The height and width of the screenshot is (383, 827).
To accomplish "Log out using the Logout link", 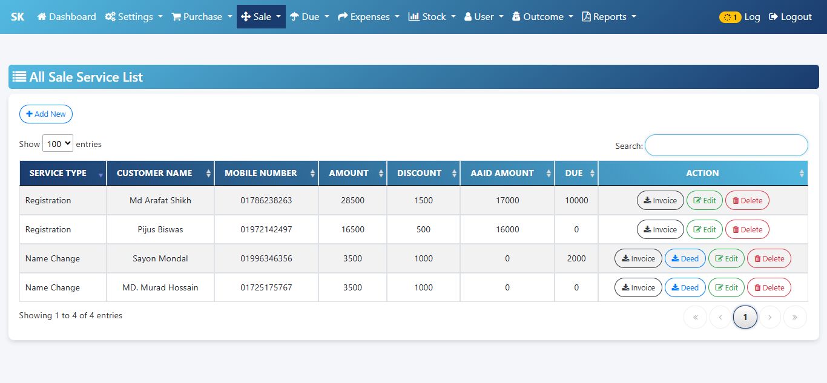I will (790, 17).
